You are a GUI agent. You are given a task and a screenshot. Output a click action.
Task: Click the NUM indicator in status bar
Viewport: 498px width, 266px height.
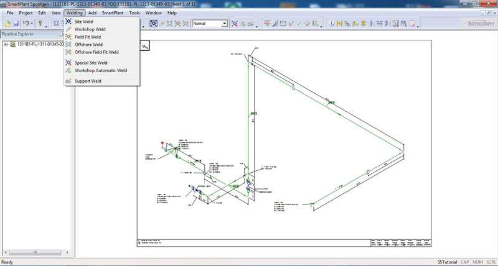point(477,262)
